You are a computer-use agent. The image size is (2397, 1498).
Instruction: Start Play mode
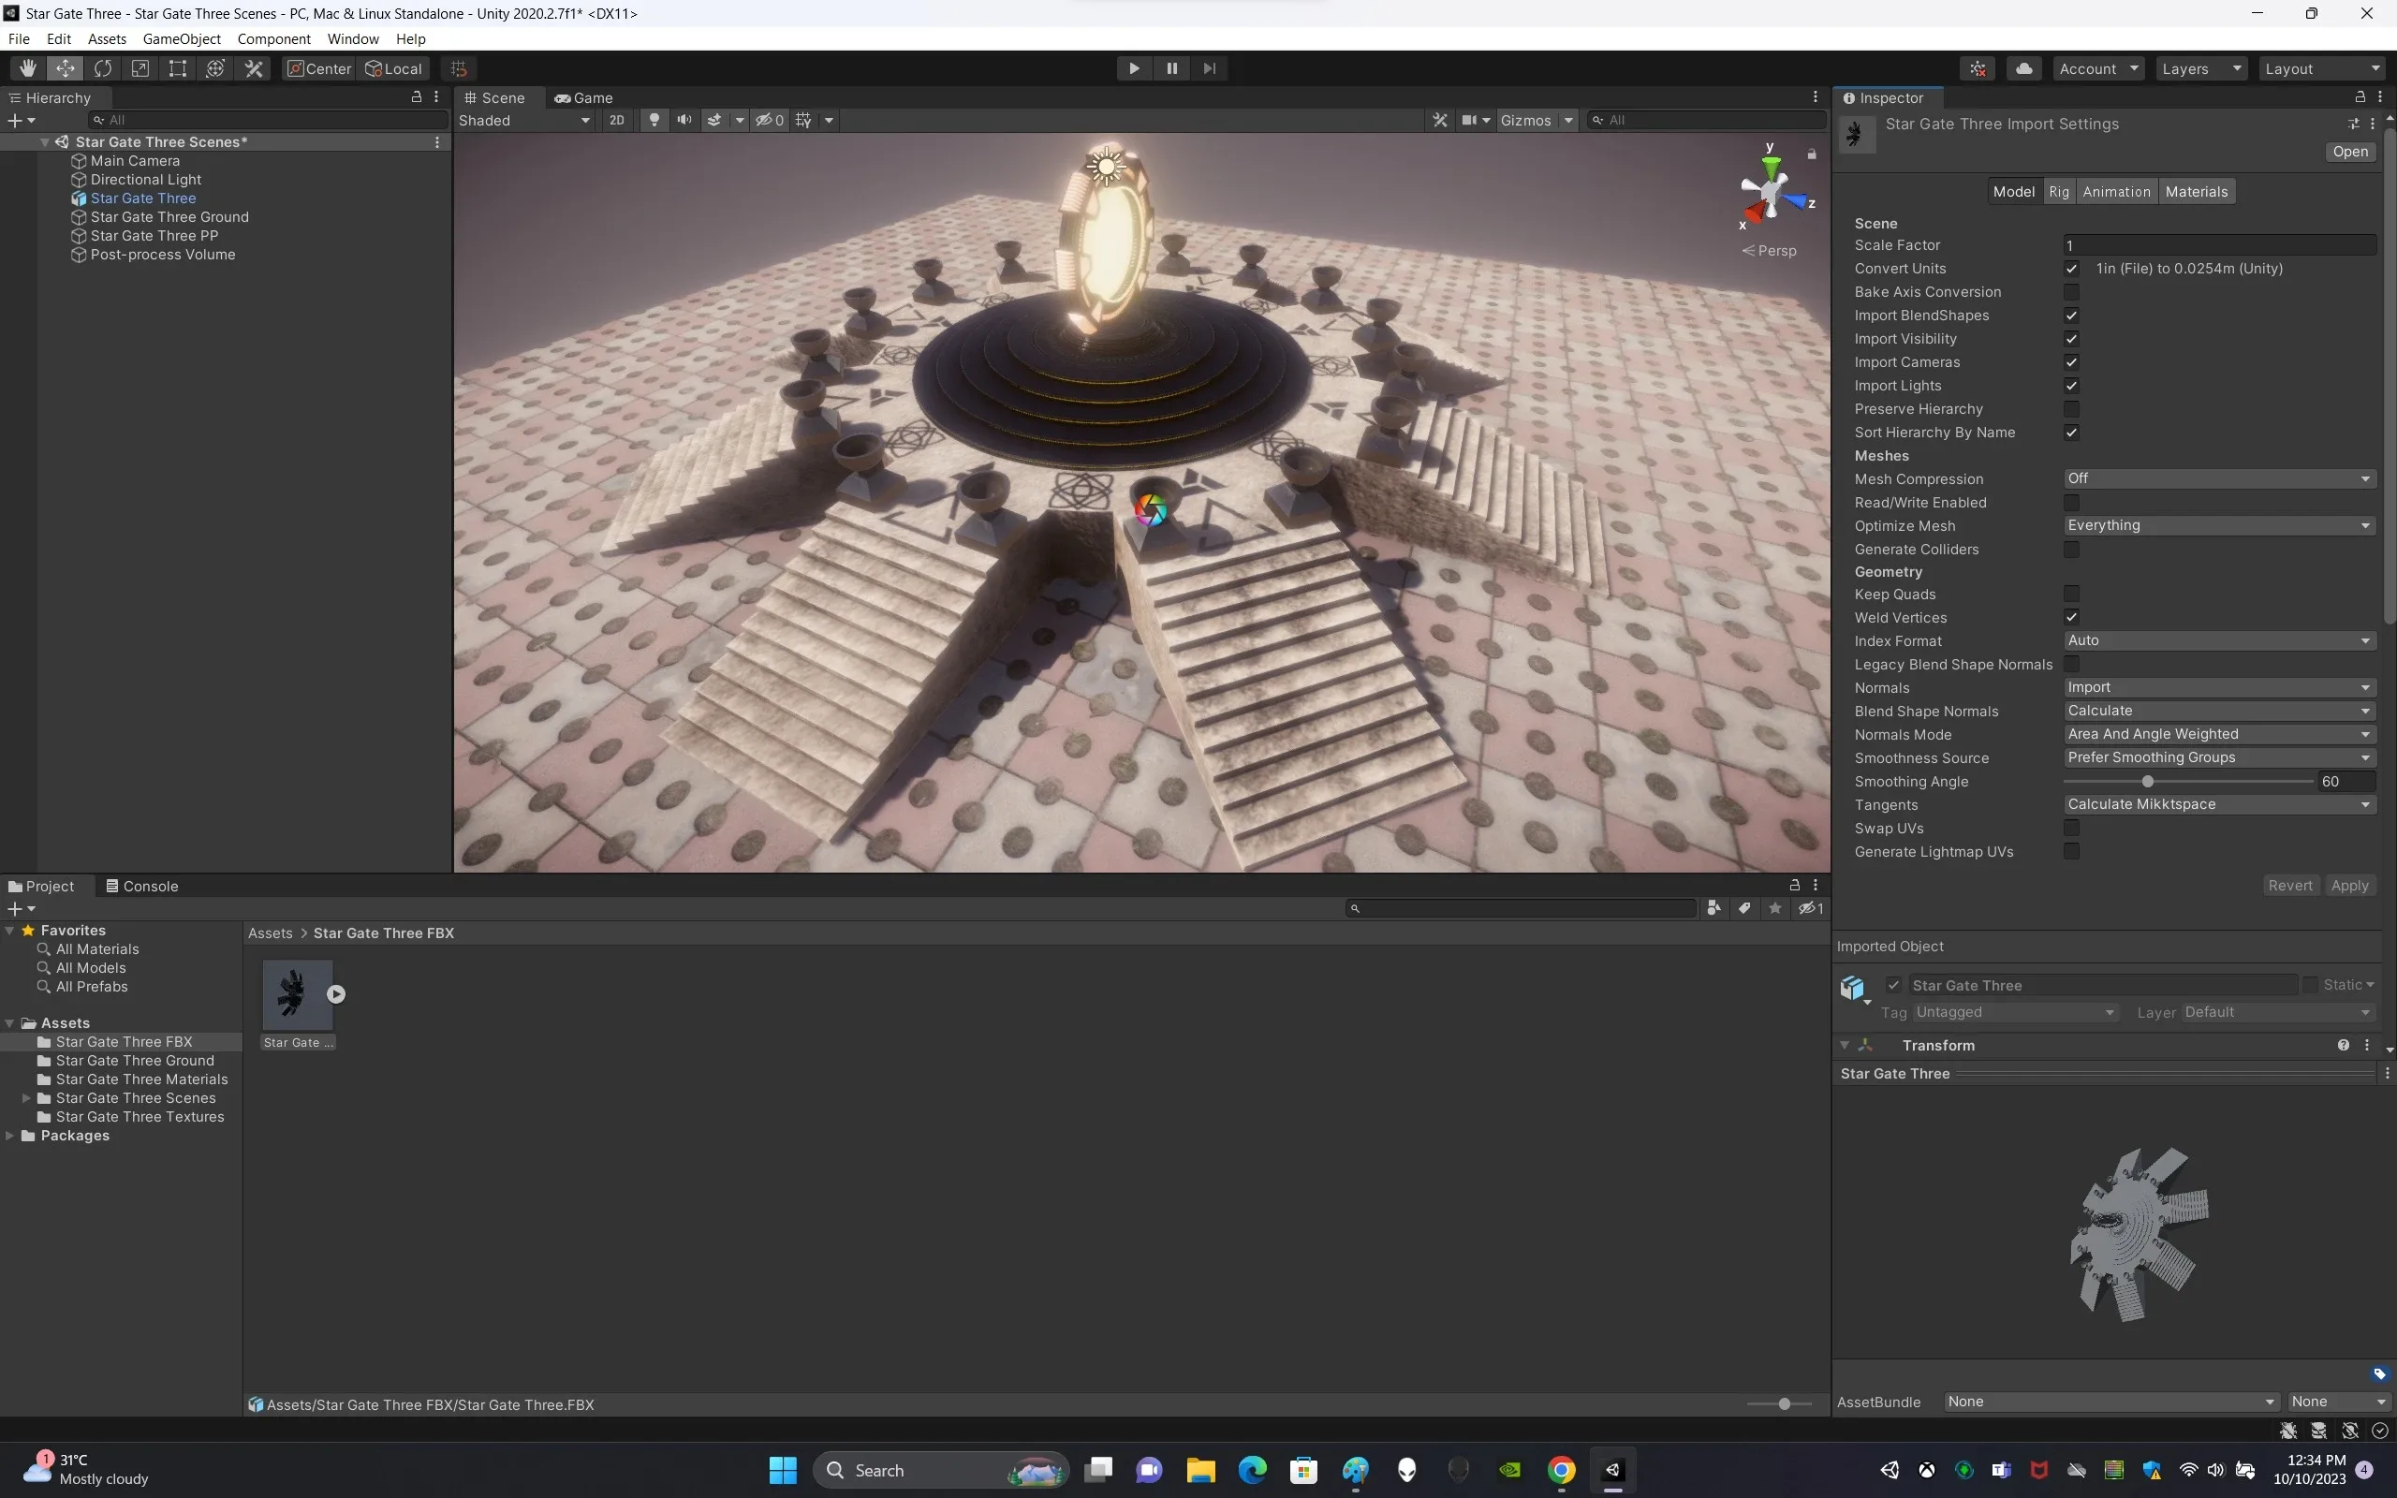click(x=1134, y=68)
